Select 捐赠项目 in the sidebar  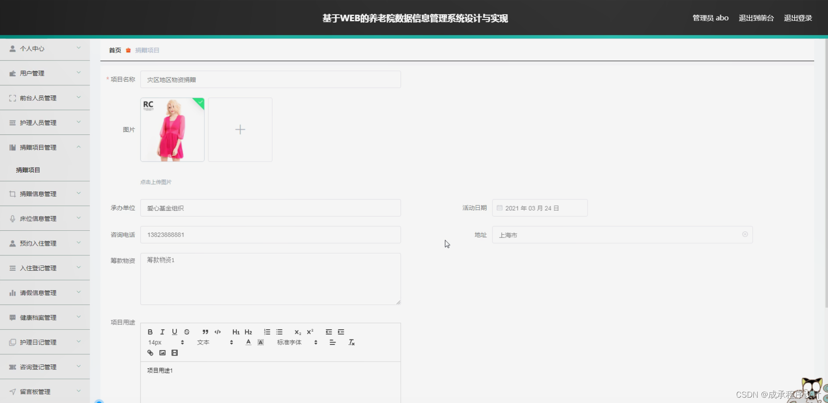click(28, 170)
